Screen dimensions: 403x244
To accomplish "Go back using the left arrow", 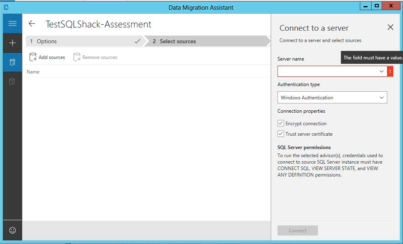I will click(32, 24).
